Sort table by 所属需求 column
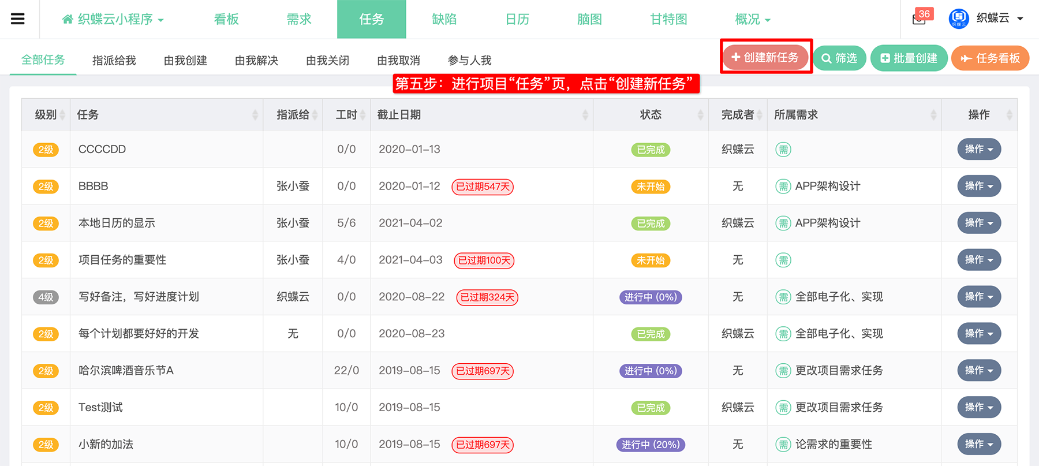 [854, 115]
